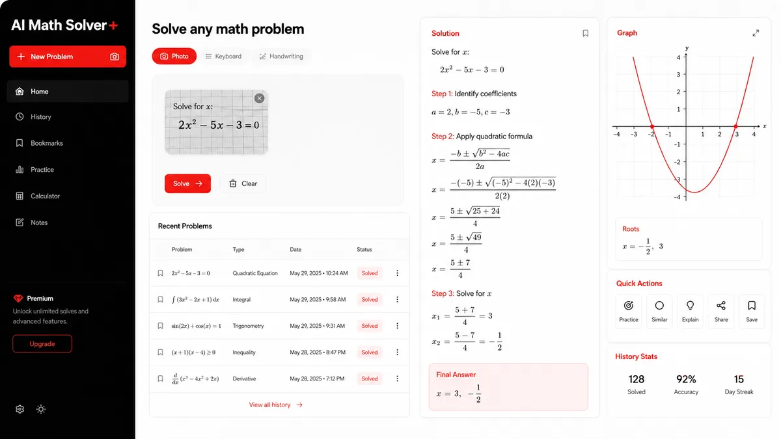This screenshot has height=439, width=781.
Task: Click the camera icon in New Problem button
Action: click(115, 57)
